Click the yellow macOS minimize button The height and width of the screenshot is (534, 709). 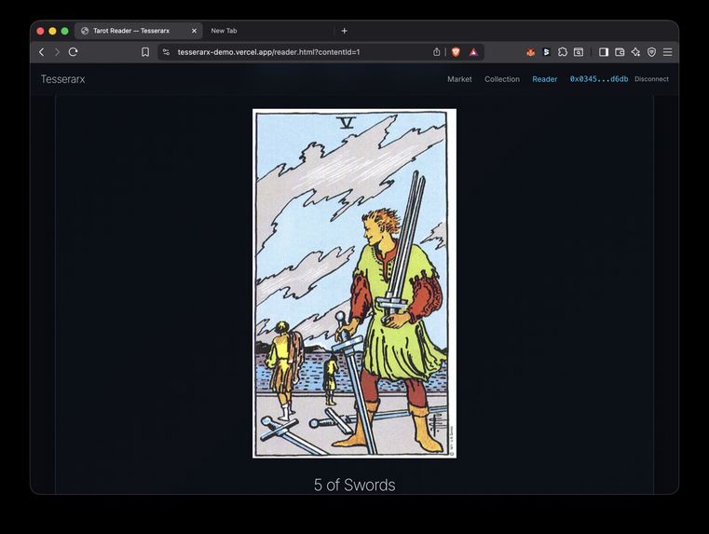pyautogui.click(x=52, y=31)
